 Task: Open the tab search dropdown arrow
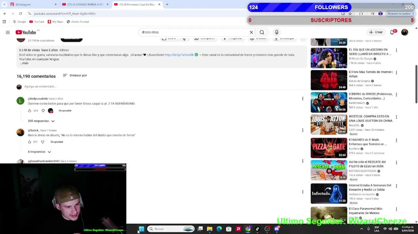click(x=4, y=5)
